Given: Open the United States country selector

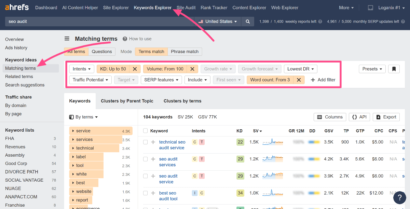Looking at the screenshot, I should (218, 21).
